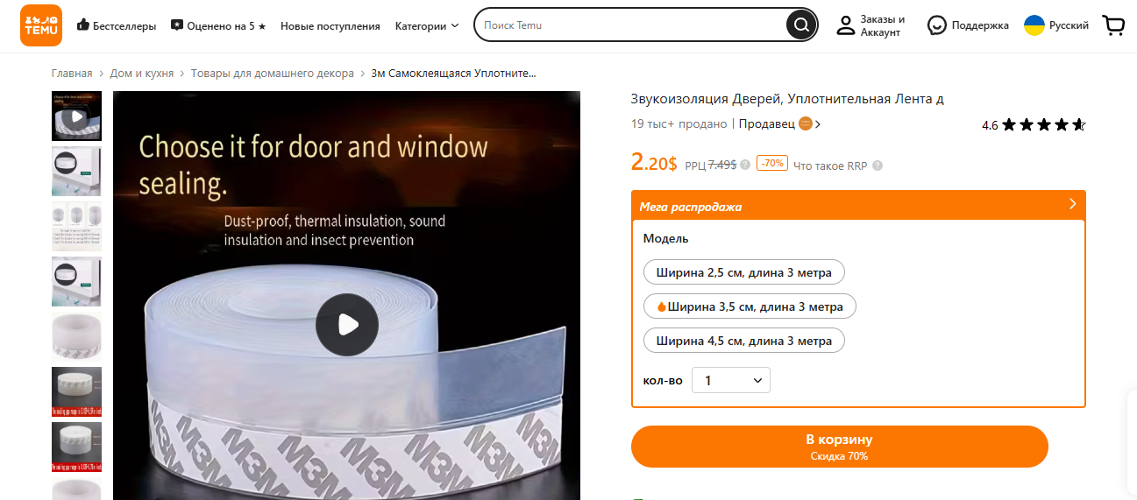The height and width of the screenshot is (500, 1137).
Task: Click the Заказы и Аккаунт profile icon
Action: [x=845, y=25]
